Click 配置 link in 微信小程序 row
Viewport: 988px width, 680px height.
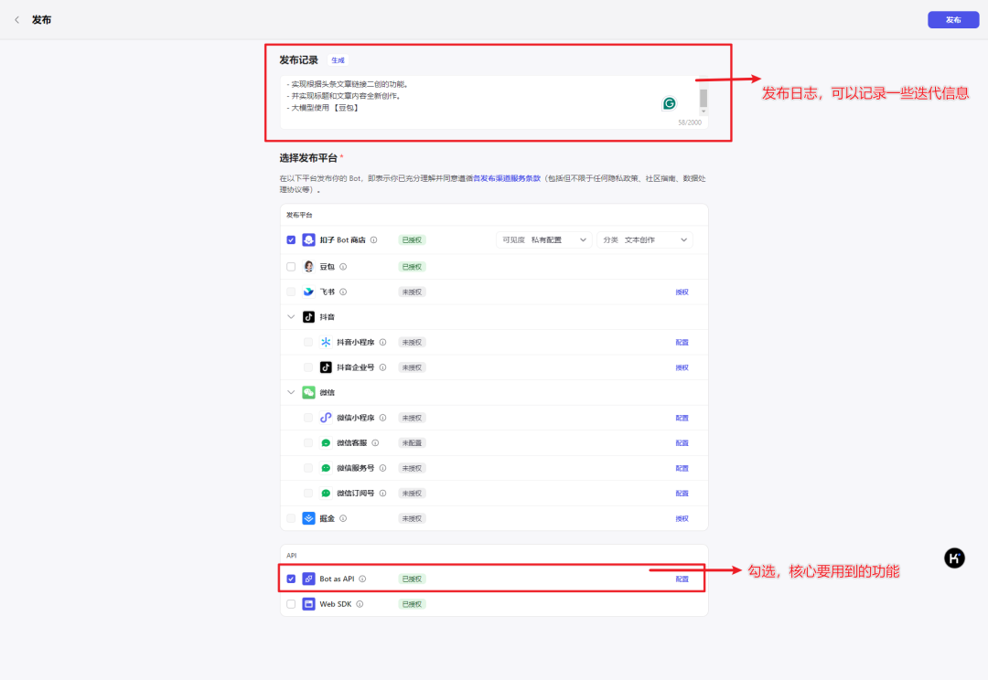pos(682,418)
